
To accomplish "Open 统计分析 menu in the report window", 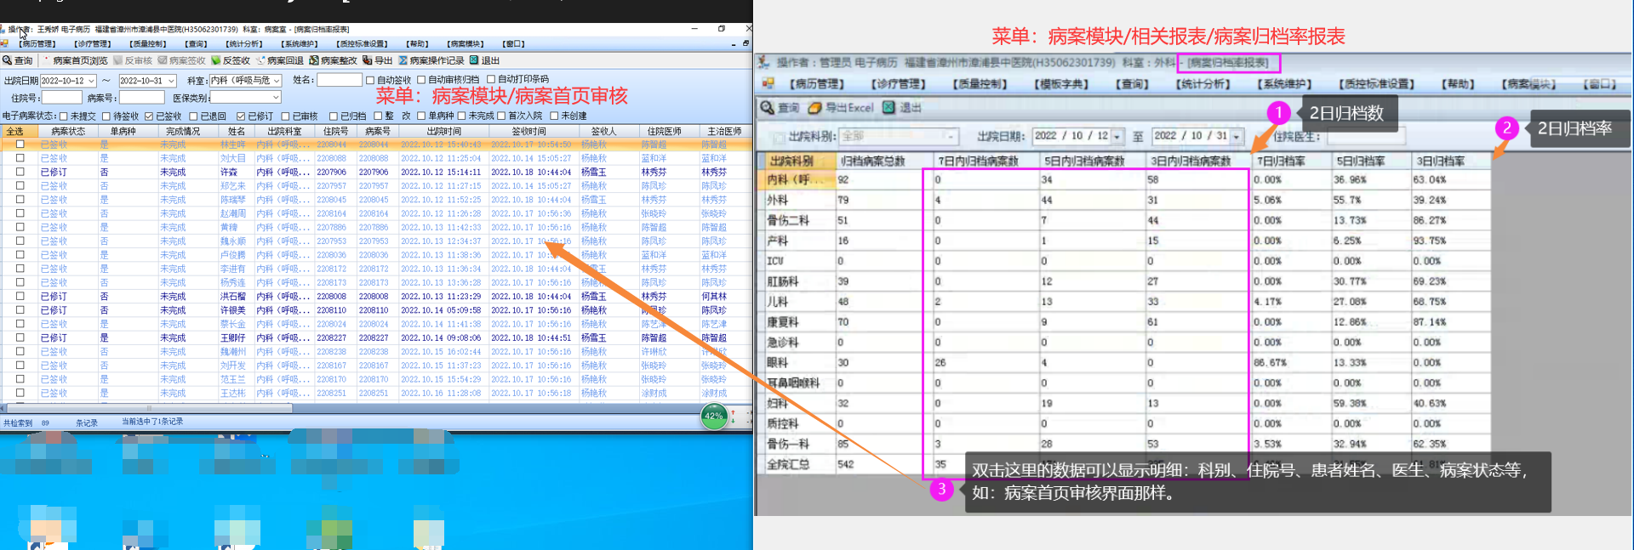I will [x=1203, y=84].
